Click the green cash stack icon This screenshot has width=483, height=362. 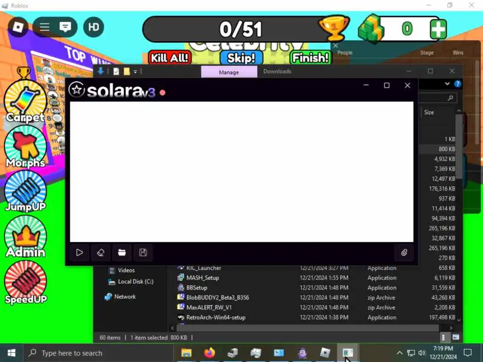click(x=371, y=29)
